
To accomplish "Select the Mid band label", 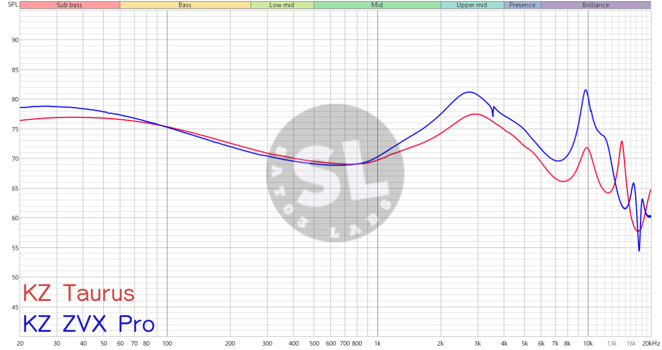I will tap(377, 5).
